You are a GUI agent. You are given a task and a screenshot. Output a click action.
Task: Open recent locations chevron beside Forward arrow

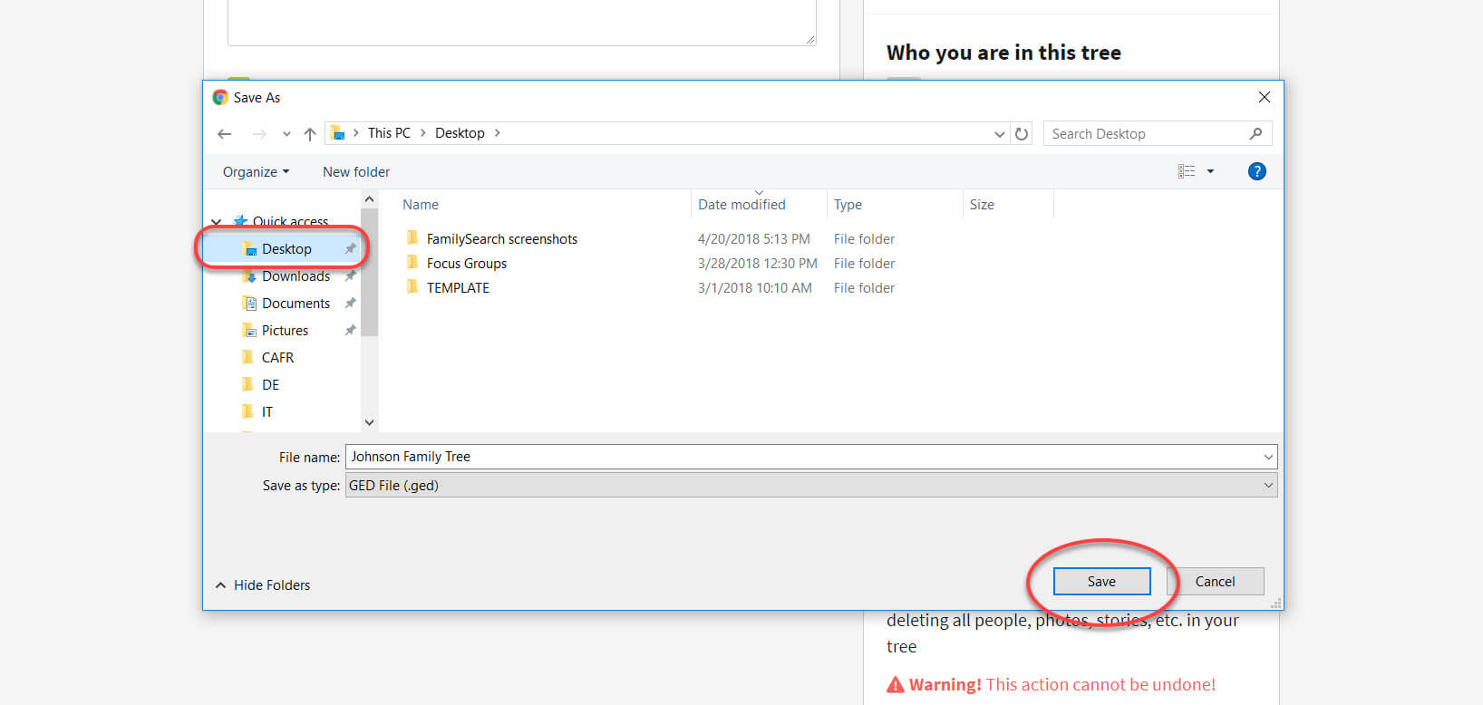[x=286, y=134]
